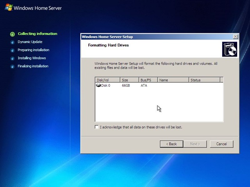This screenshot has height=187, width=250.
Task: Click the Finalizing installation step bullet icon
Action: 12,67
